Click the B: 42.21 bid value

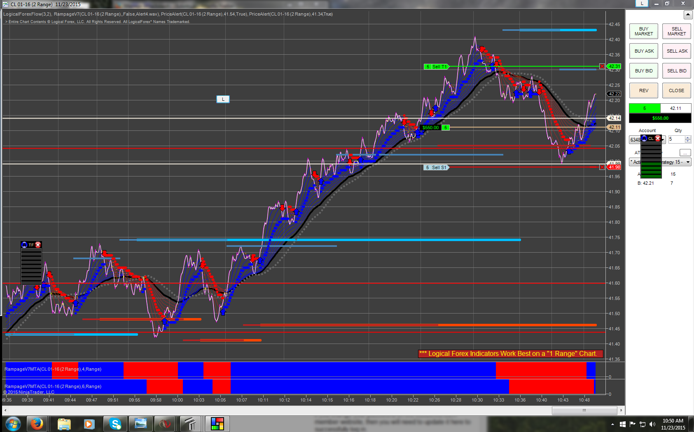point(646,183)
